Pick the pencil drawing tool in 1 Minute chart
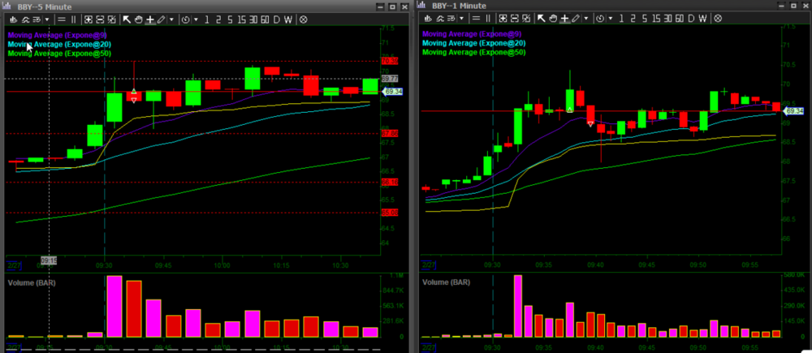This screenshot has width=812, height=353. click(575, 18)
